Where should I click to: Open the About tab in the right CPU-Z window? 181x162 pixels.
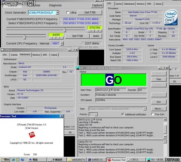click(x=158, y=4)
